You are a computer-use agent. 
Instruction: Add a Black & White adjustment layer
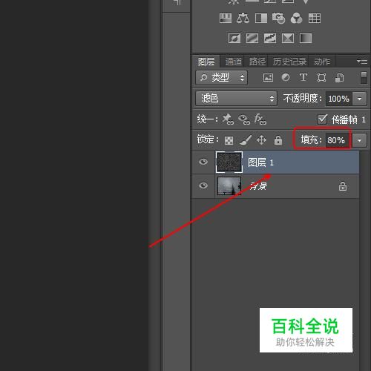click(261, 18)
